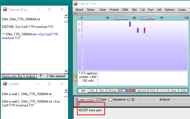
Task: Click the 'ENZYME: Enz Cas9 TTR knockout.TXT' line
Action: point(28,27)
